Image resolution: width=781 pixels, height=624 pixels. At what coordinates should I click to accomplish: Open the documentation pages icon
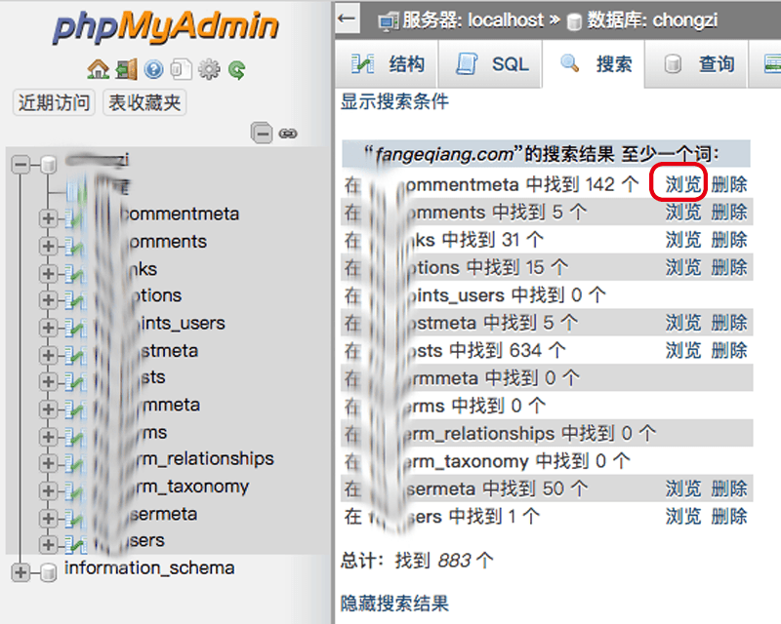[182, 69]
